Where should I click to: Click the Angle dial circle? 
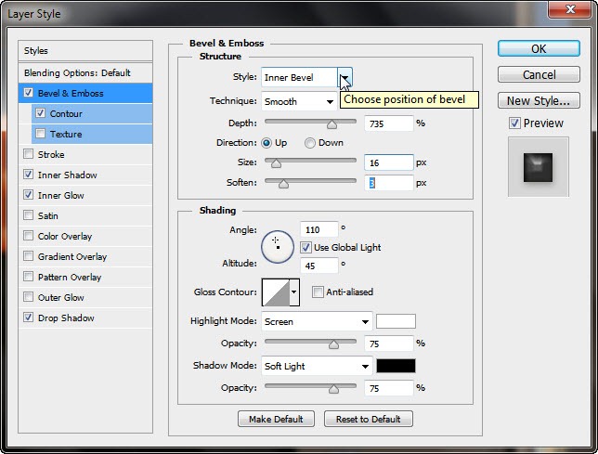[277, 244]
